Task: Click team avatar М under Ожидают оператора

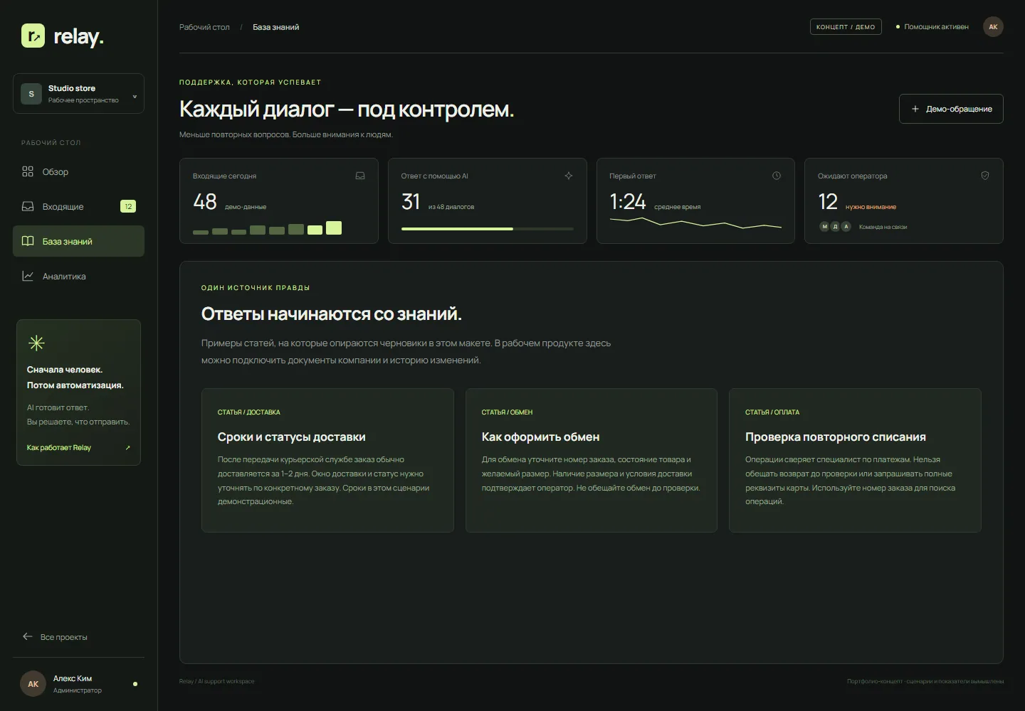Action: [x=825, y=227]
